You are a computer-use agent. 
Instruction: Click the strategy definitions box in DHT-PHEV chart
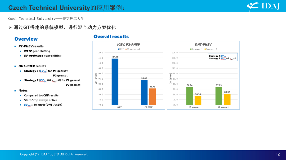223,57
